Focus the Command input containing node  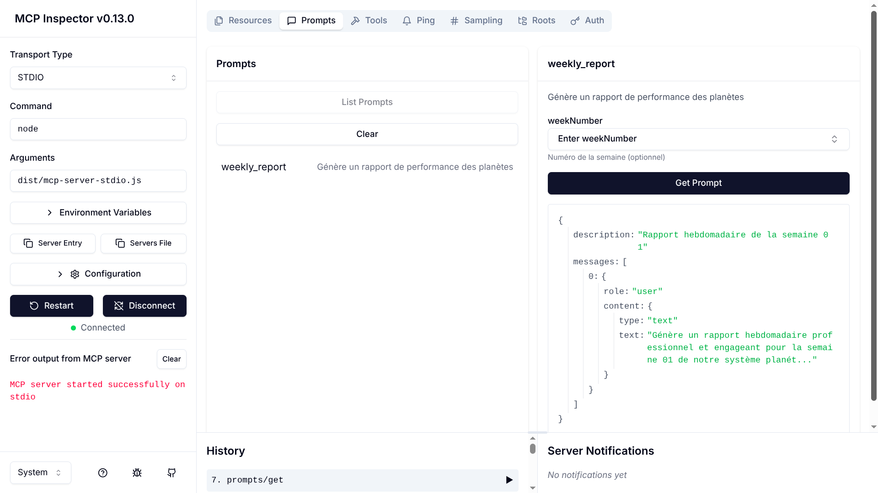98,129
